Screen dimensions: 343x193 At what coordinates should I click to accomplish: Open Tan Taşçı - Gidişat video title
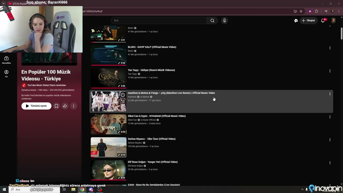coord(151,70)
